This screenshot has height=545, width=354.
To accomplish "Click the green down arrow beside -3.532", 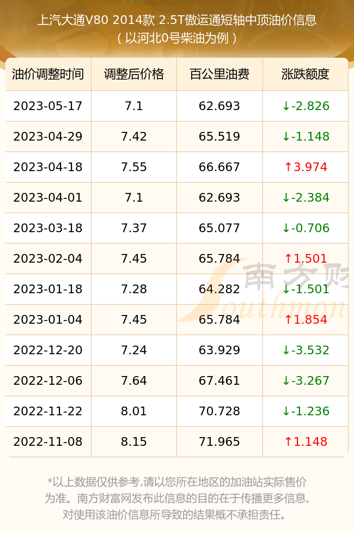I will point(286,350).
